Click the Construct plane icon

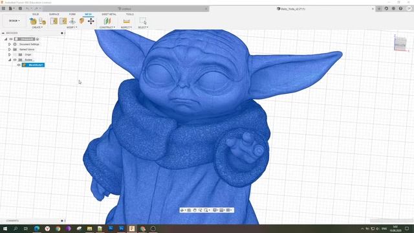click(107, 21)
